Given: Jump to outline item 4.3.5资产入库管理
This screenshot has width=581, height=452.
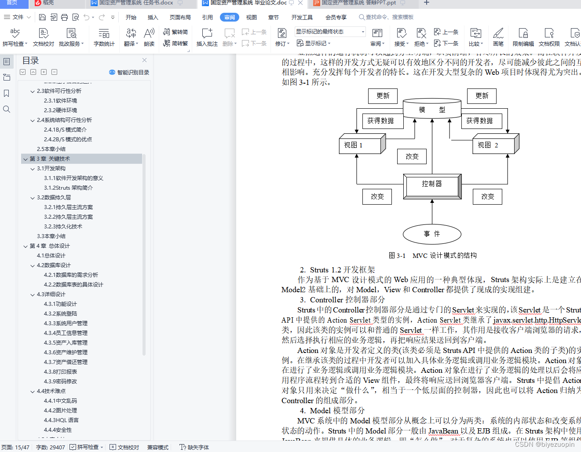Looking at the screenshot, I should [66, 343].
